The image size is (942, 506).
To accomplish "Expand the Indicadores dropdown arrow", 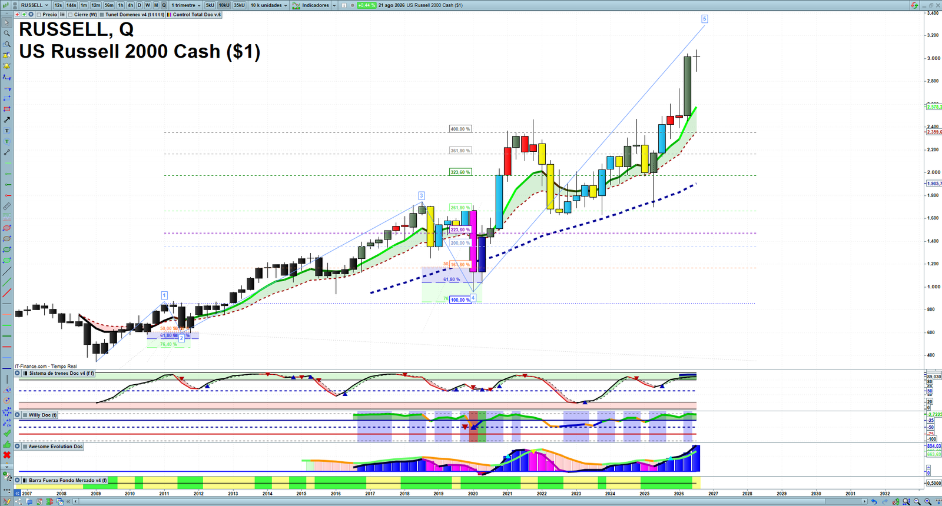I will 334,5.
